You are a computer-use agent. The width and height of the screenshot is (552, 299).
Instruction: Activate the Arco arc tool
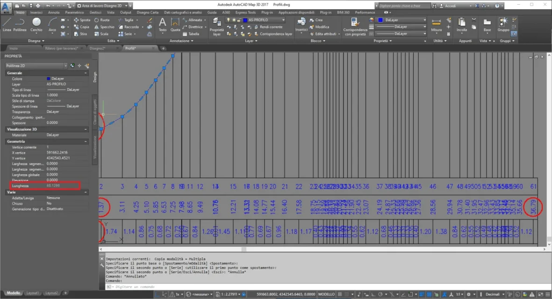[52, 25]
